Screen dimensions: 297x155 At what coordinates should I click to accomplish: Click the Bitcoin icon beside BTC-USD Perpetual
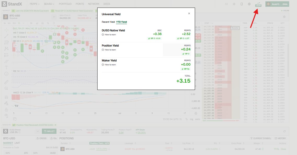pos(5,17)
